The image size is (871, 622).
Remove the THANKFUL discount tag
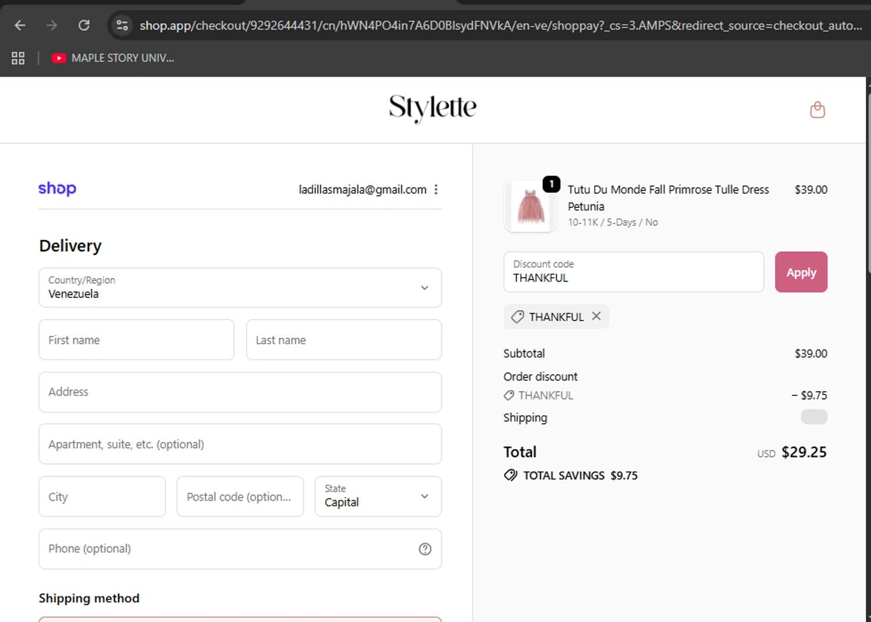pos(596,316)
